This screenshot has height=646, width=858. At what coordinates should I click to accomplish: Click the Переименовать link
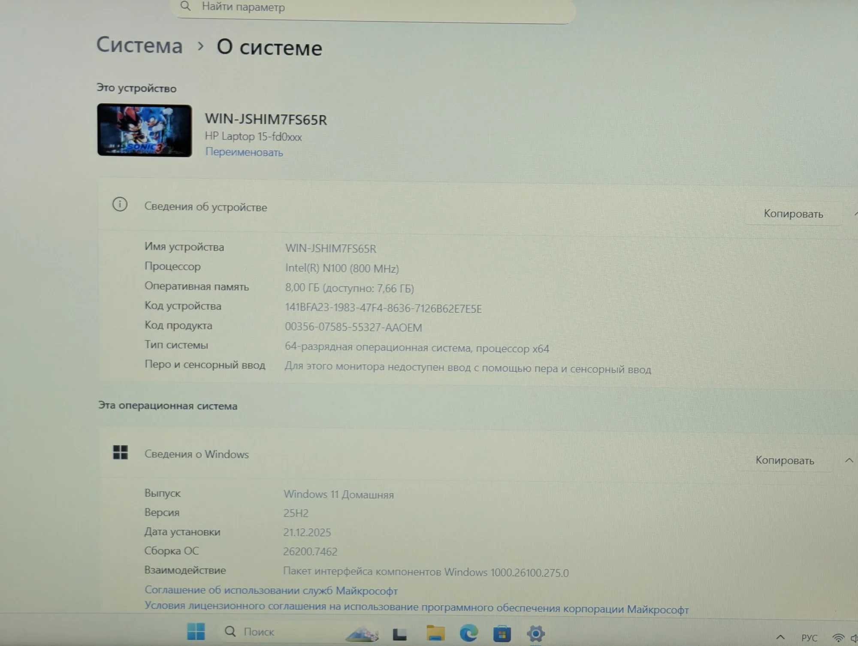point(244,152)
